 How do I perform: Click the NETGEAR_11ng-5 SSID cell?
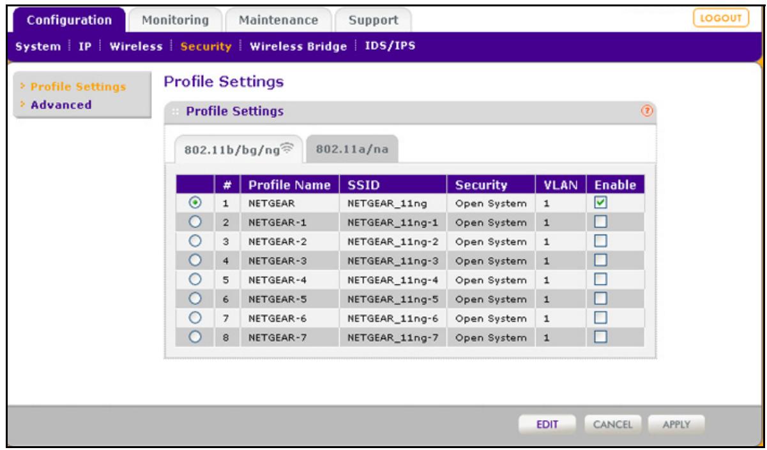point(393,298)
